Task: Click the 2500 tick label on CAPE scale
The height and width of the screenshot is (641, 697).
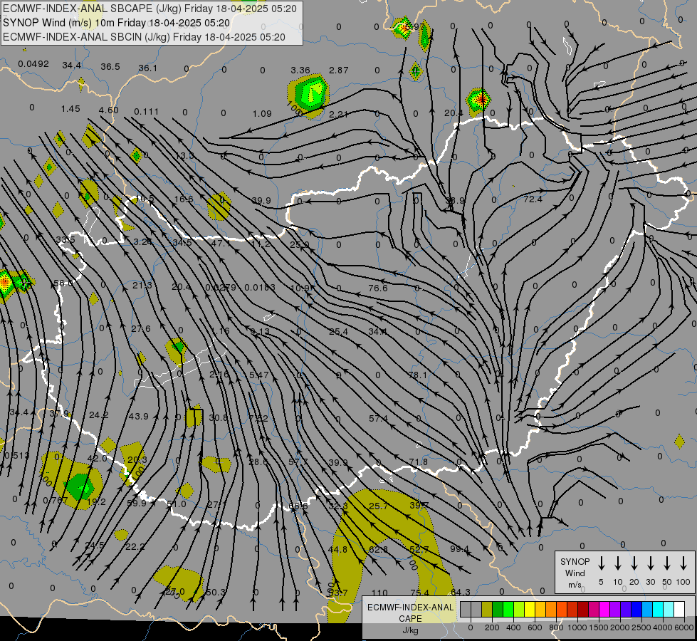Action: (641, 627)
